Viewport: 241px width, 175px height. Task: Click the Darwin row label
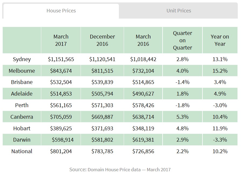pos(22,140)
